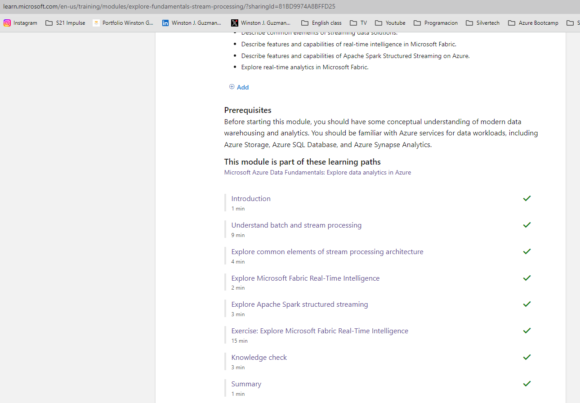580x403 pixels.
Task: Open the Youtube bookmark folder
Action: pos(390,23)
